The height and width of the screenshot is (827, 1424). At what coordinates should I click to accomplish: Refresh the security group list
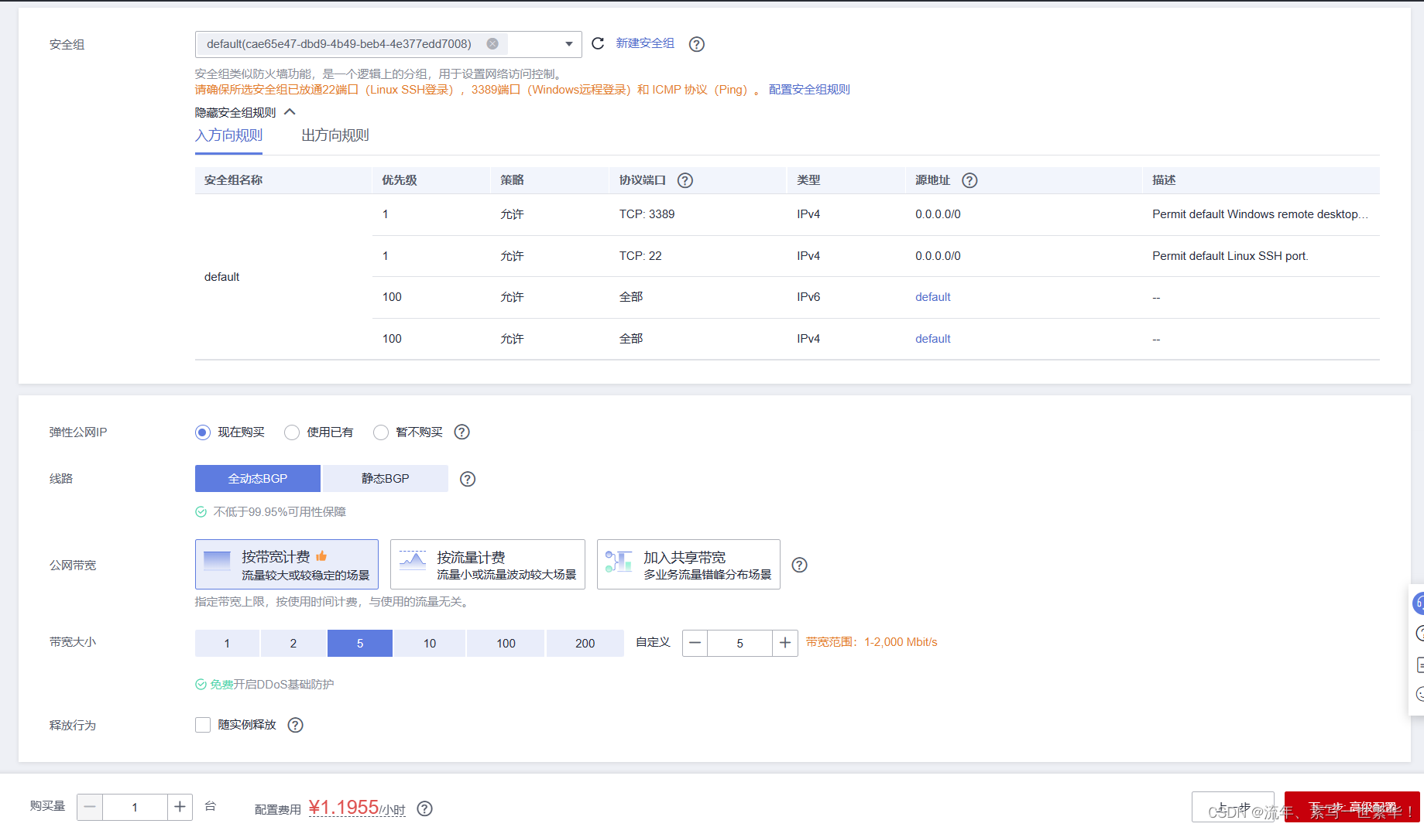597,44
